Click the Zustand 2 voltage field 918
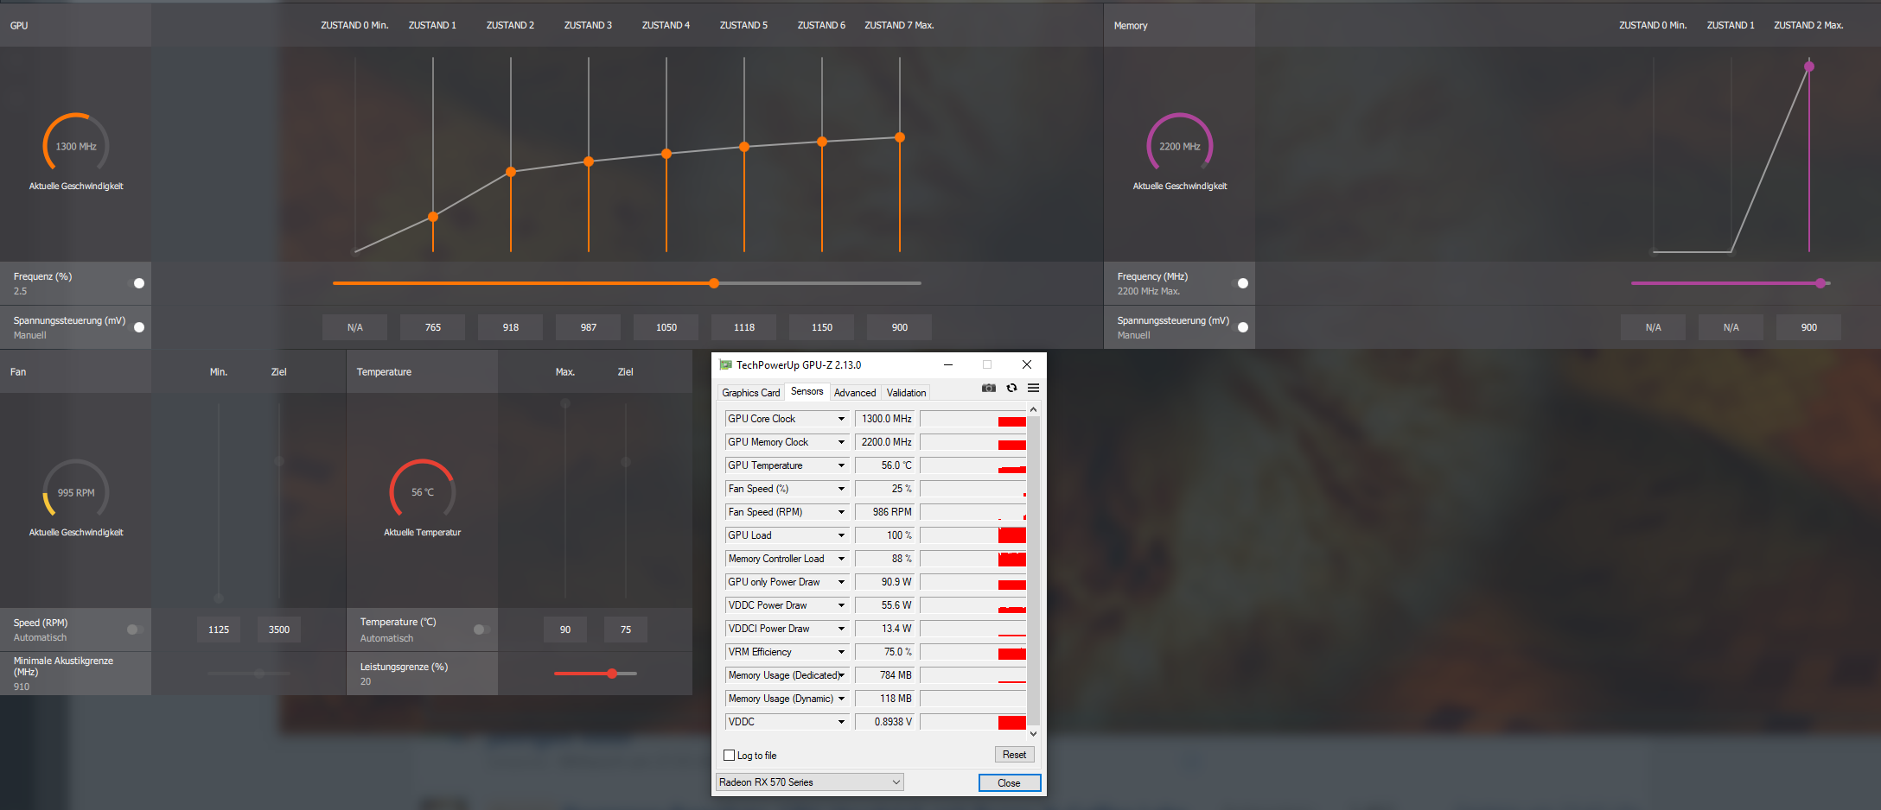This screenshot has width=1881, height=810. tap(510, 327)
